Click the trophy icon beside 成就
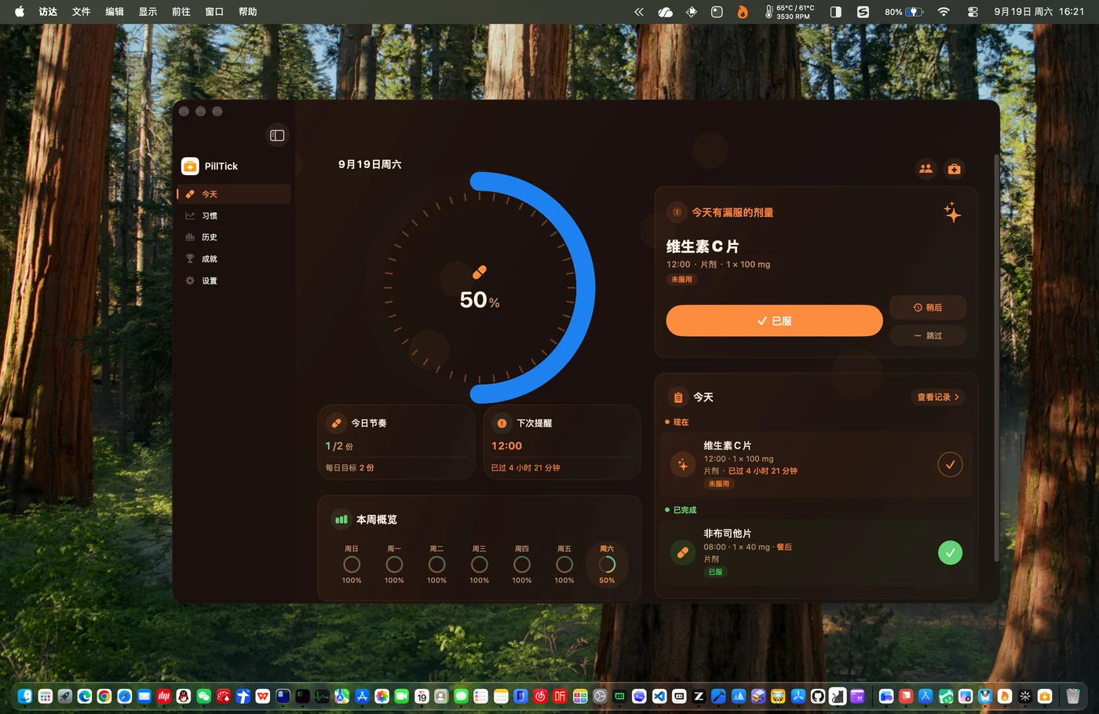Image resolution: width=1099 pixels, height=714 pixels. tap(190, 258)
